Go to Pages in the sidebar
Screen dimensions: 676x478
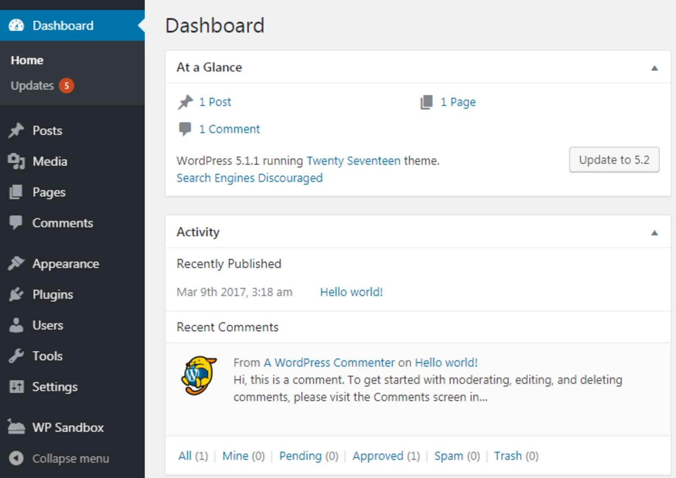(49, 192)
